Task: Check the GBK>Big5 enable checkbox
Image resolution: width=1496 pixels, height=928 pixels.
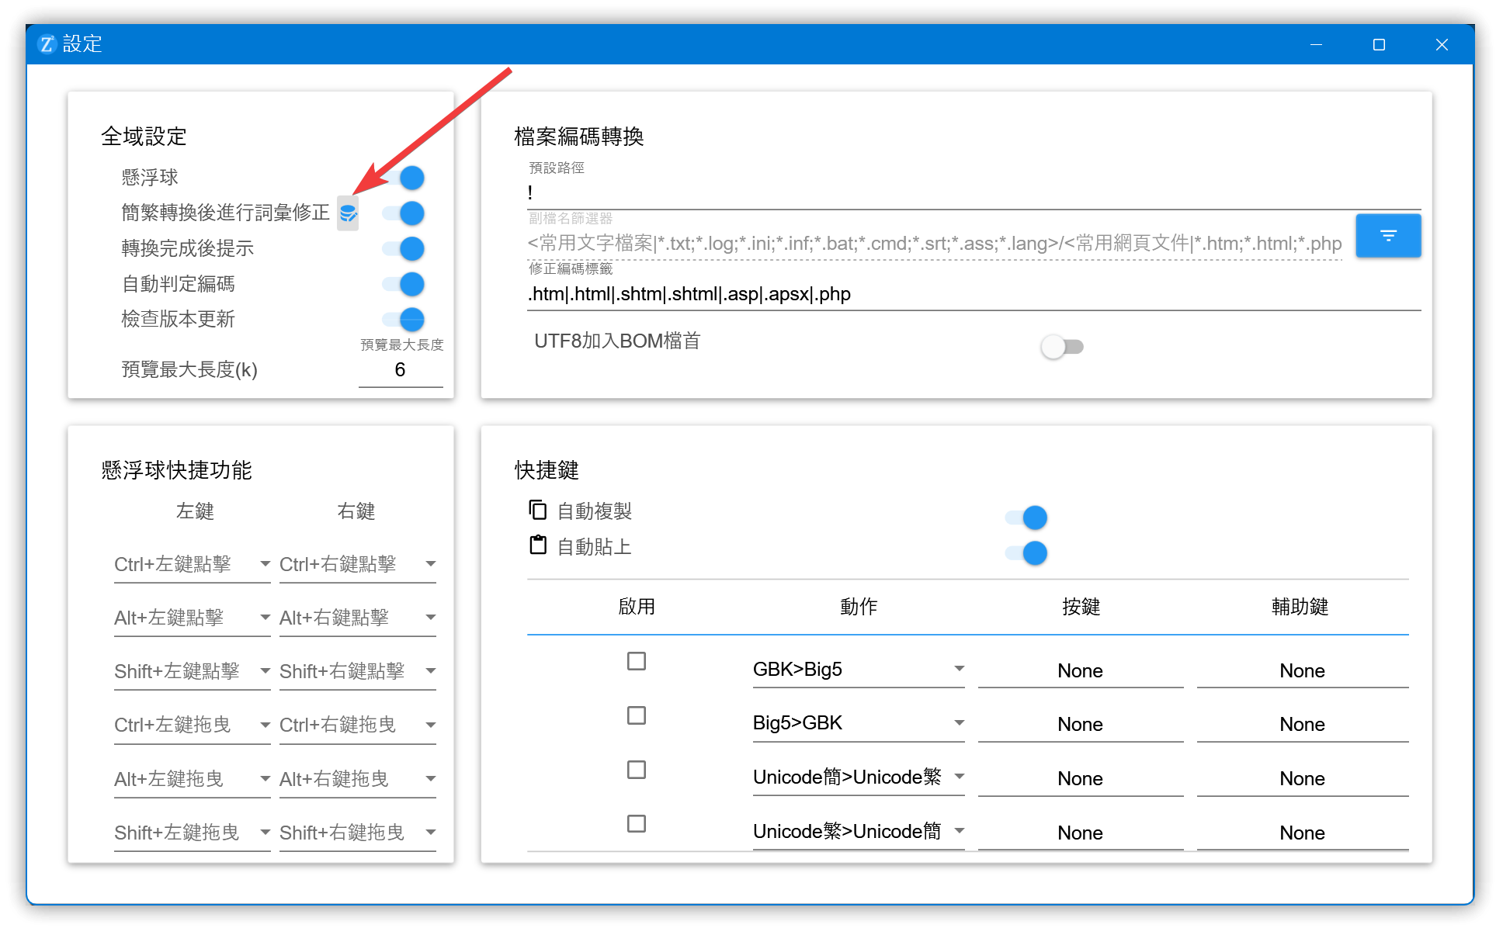Action: [636, 661]
